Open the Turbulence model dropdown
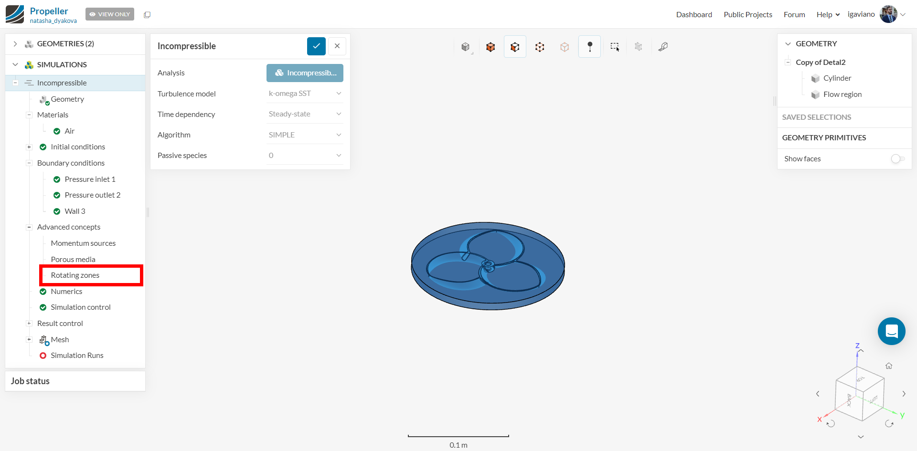Image resolution: width=917 pixels, height=451 pixels. [305, 94]
